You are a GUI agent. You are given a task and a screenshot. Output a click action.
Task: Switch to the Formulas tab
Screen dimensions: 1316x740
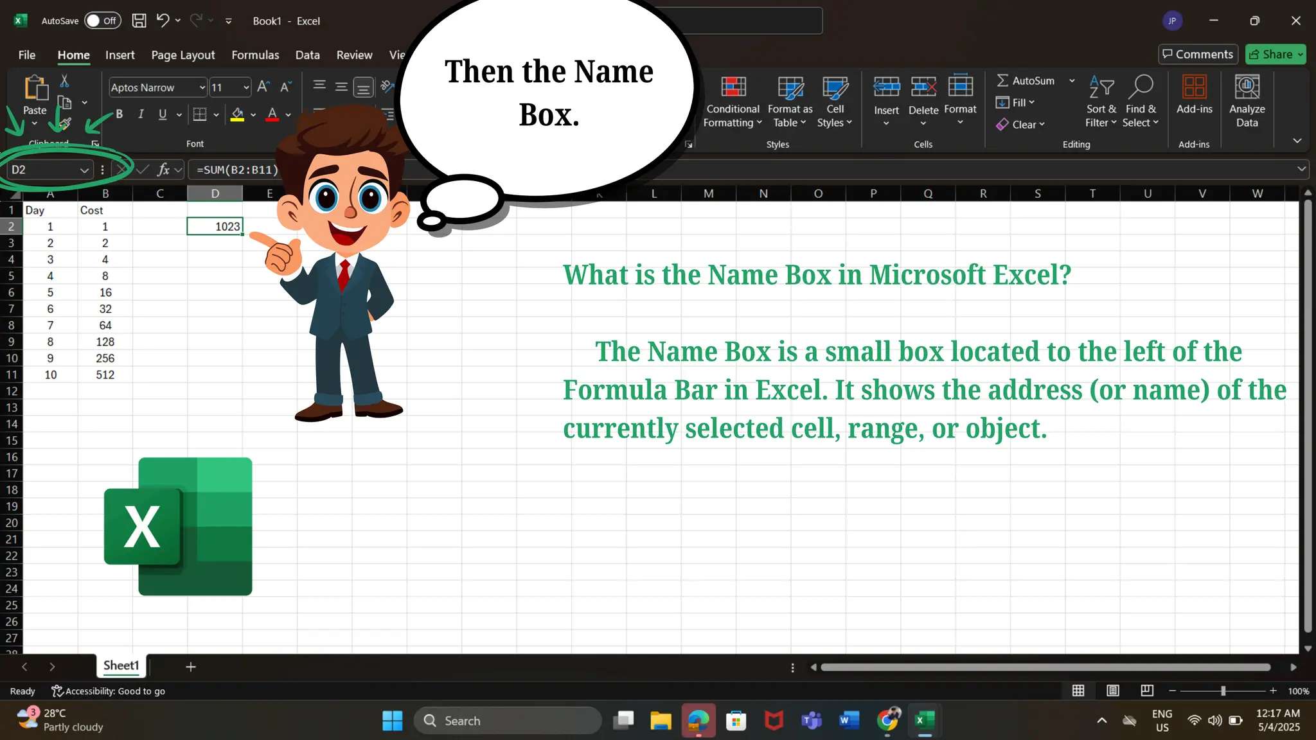coord(255,55)
